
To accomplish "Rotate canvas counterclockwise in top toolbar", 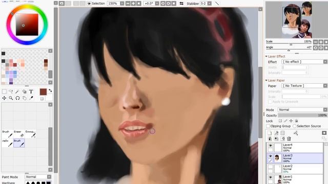I will [x=163, y=4].
